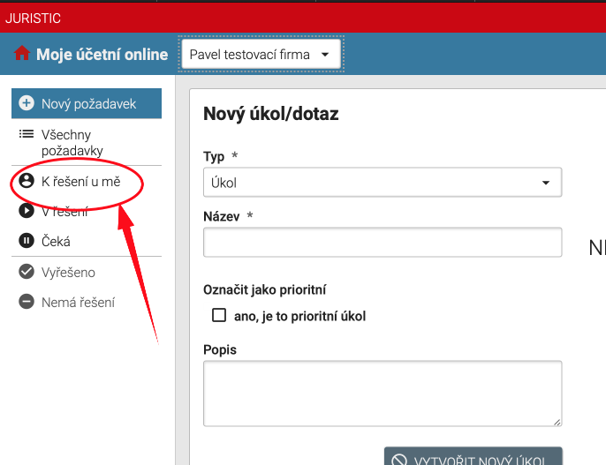Focus the Popis description text area
This screenshot has height=465, width=606.
coord(383,393)
